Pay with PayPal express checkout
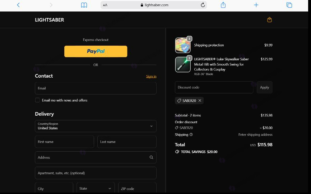 click(x=96, y=51)
